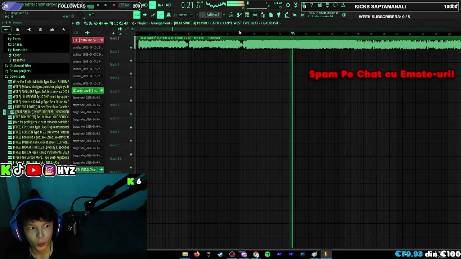This screenshot has height=259, width=461.
Task: Open the OPTIONS menu
Action: (x=52, y=5)
